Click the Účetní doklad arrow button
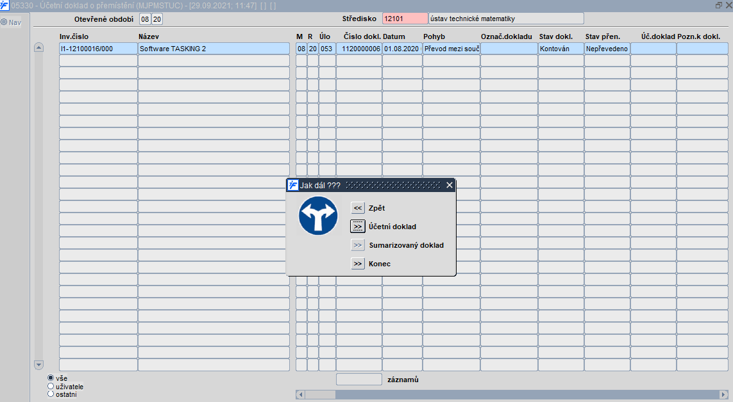 (358, 227)
